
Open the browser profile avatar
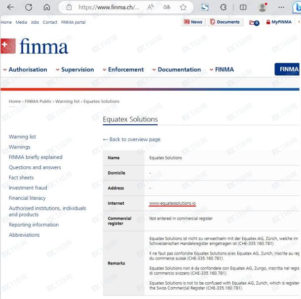(263, 7)
